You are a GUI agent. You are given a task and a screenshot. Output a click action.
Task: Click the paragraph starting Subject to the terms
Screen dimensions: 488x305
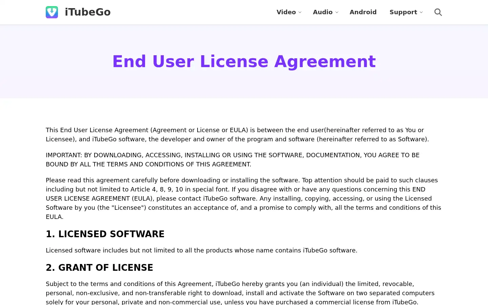pyautogui.click(x=240, y=293)
